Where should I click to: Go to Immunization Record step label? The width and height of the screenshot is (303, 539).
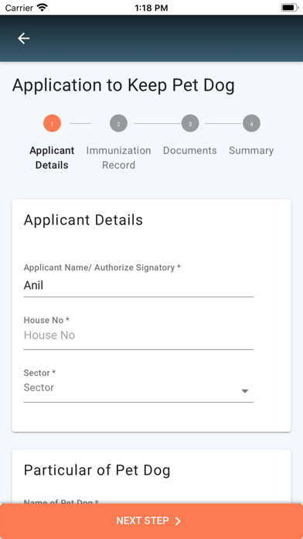pos(119,158)
